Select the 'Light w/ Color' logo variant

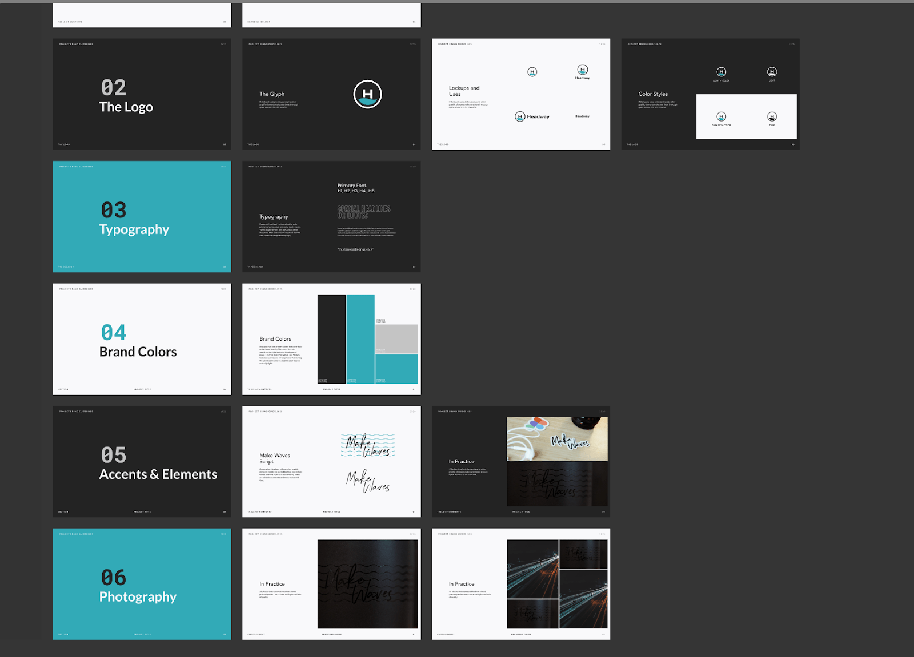[721, 72]
